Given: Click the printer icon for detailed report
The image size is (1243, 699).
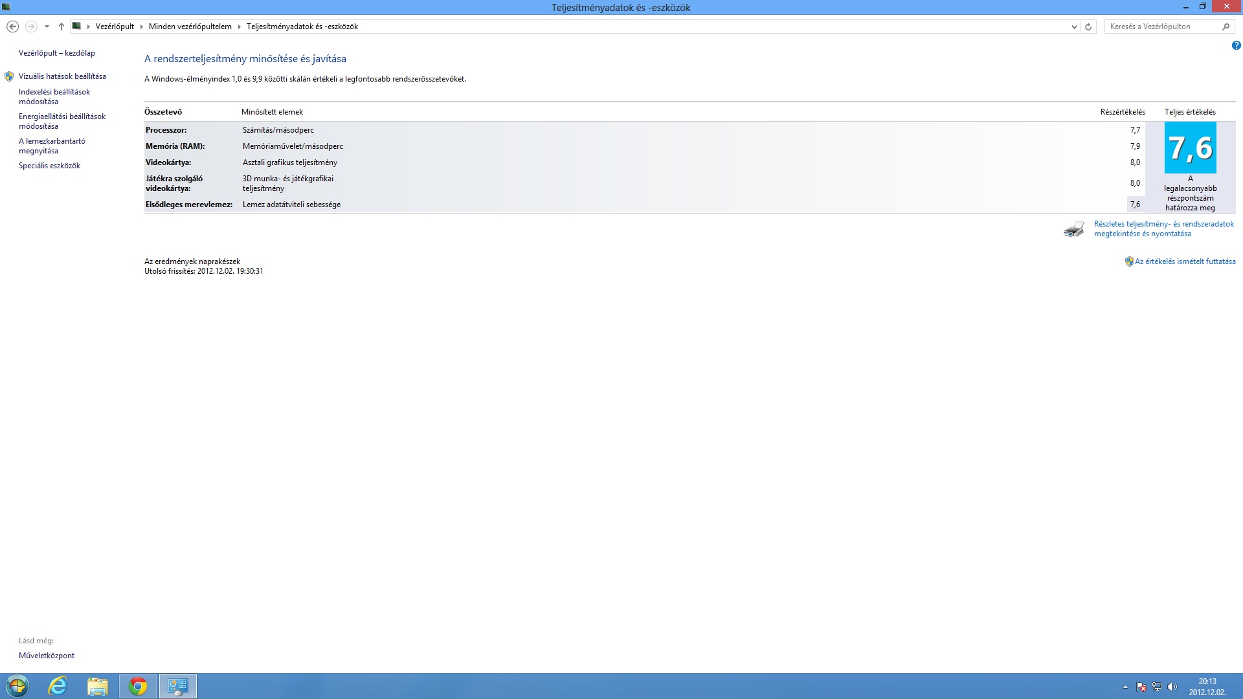Looking at the screenshot, I should pos(1073,229).
